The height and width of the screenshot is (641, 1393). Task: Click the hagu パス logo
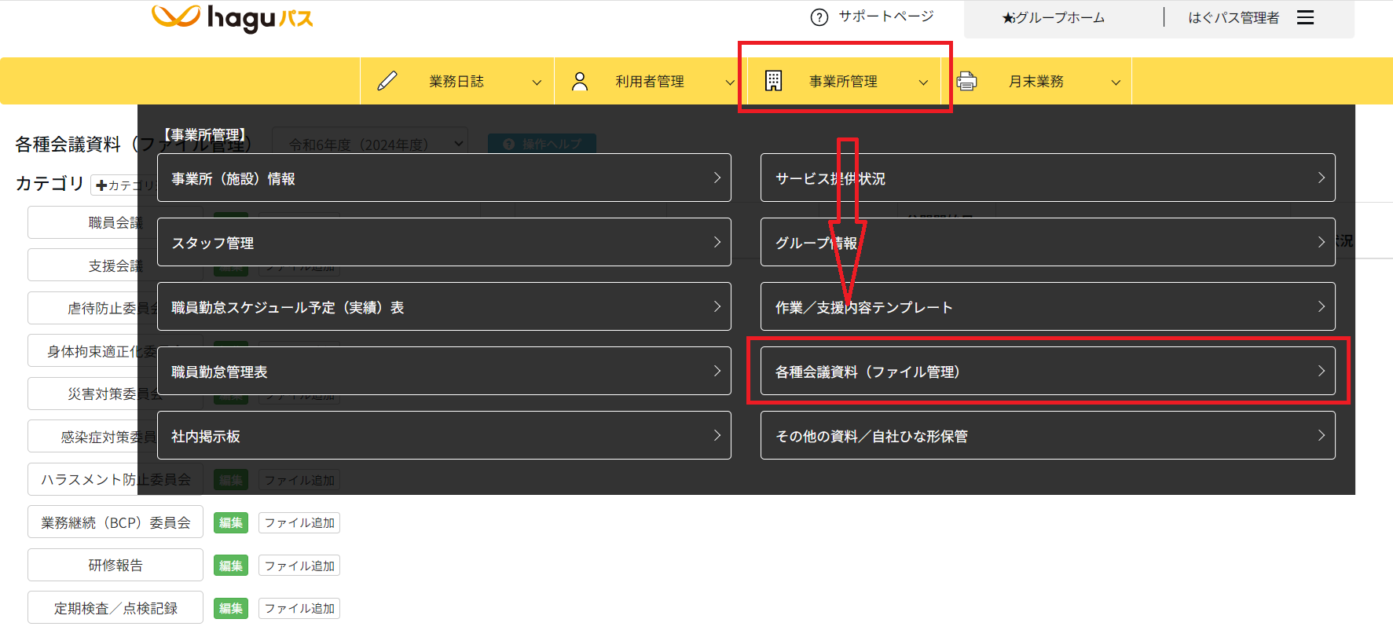tap(233, 18)
